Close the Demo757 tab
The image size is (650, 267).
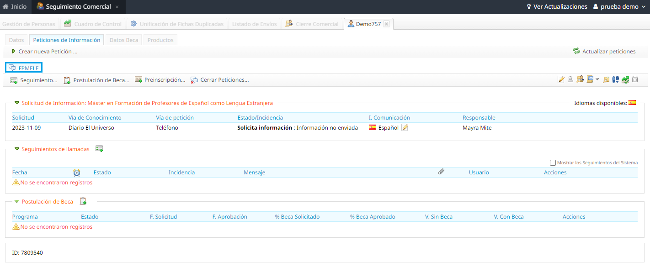(x=386, y=24)
